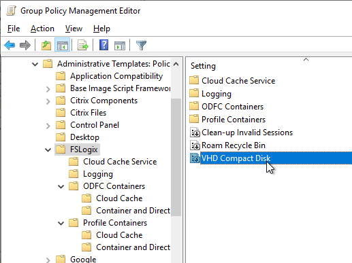
Task: Select ODFC Containers in the tree
Action: pos(114,186)
